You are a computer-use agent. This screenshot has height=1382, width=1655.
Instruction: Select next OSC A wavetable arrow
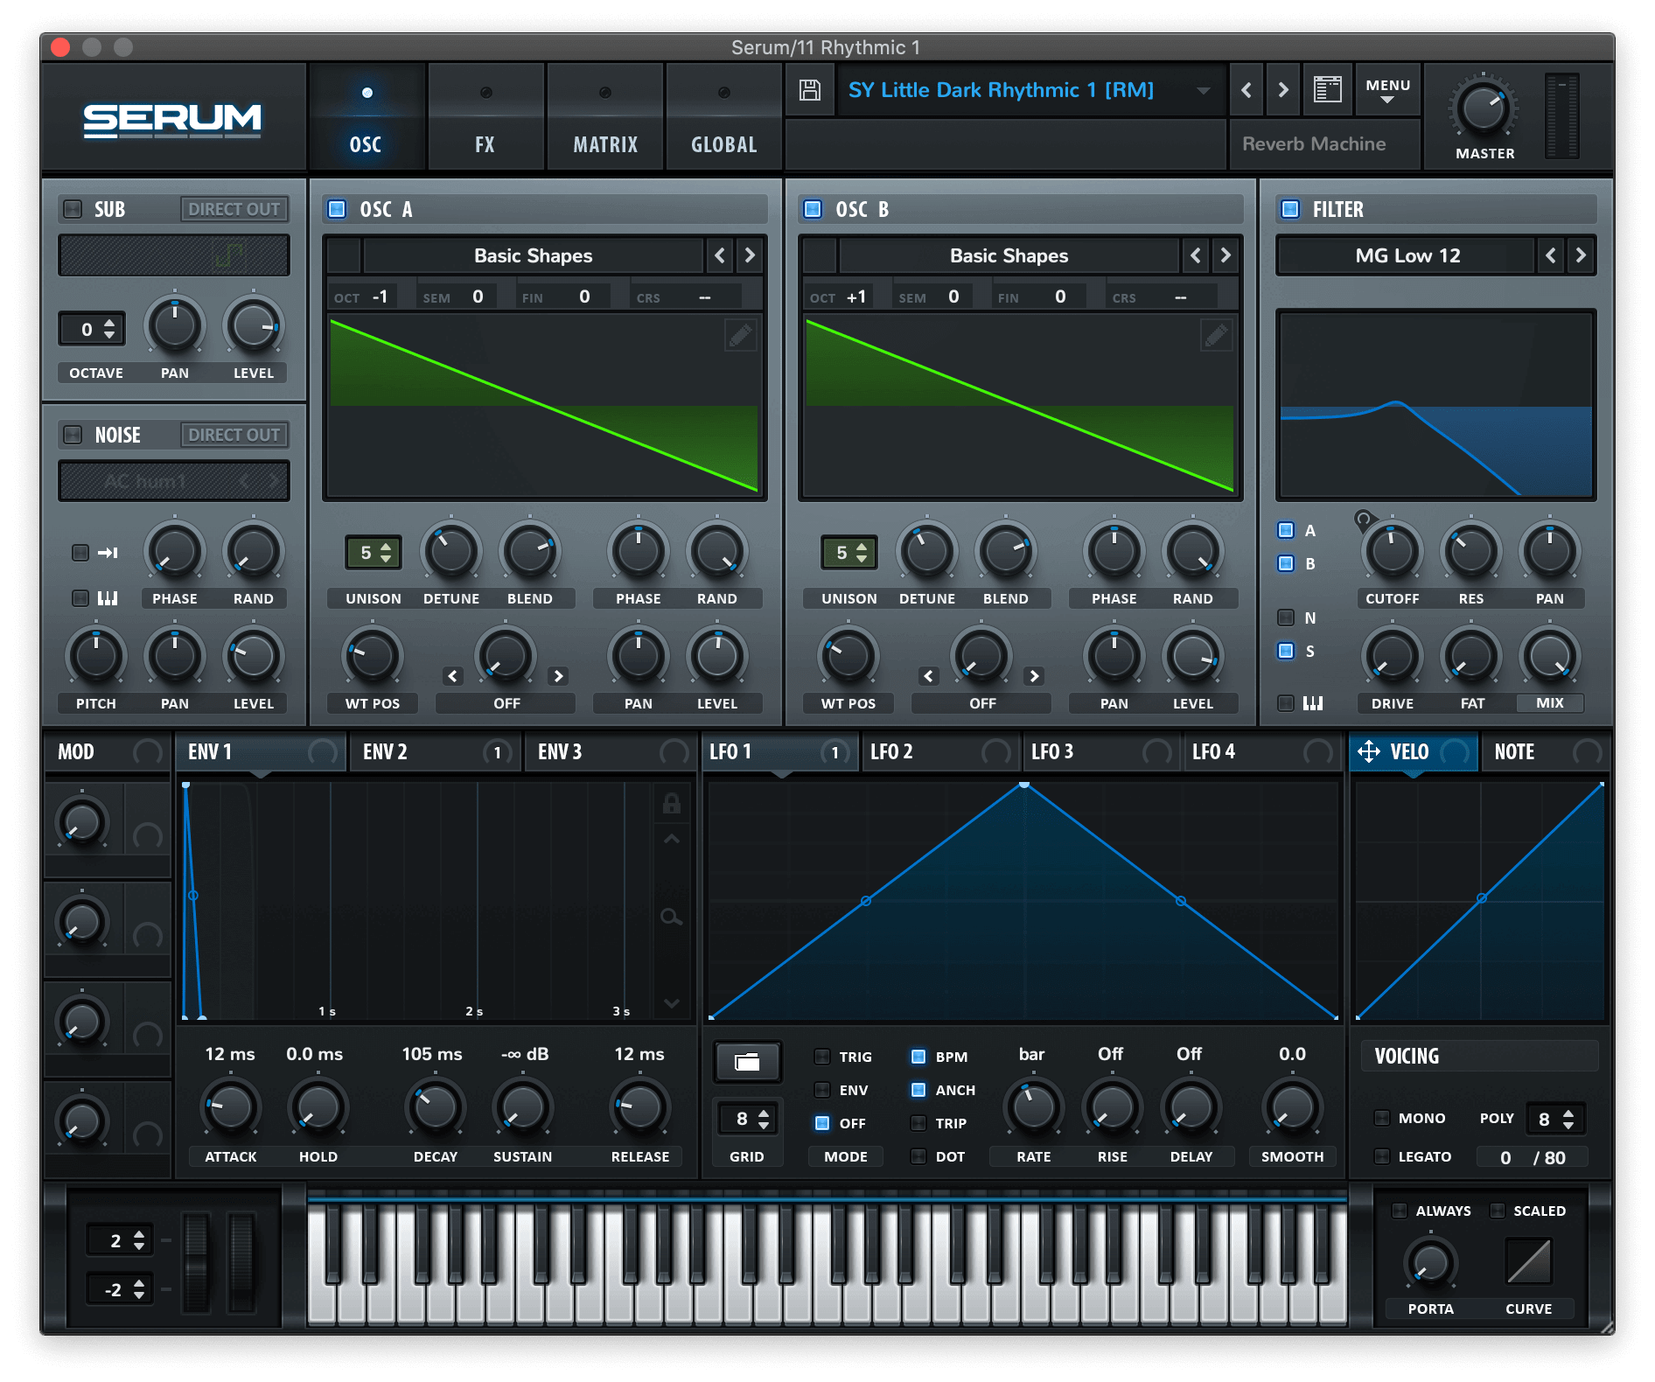click(x=750, y=255)
